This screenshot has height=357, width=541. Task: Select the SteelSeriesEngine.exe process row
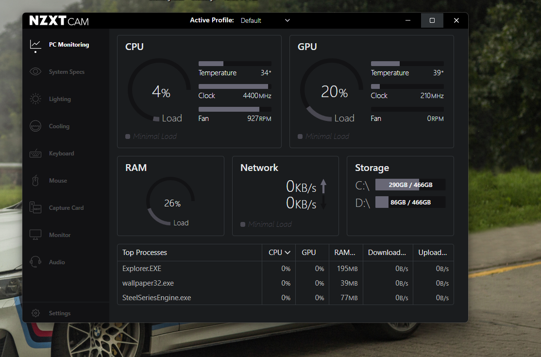click(286, 298)
